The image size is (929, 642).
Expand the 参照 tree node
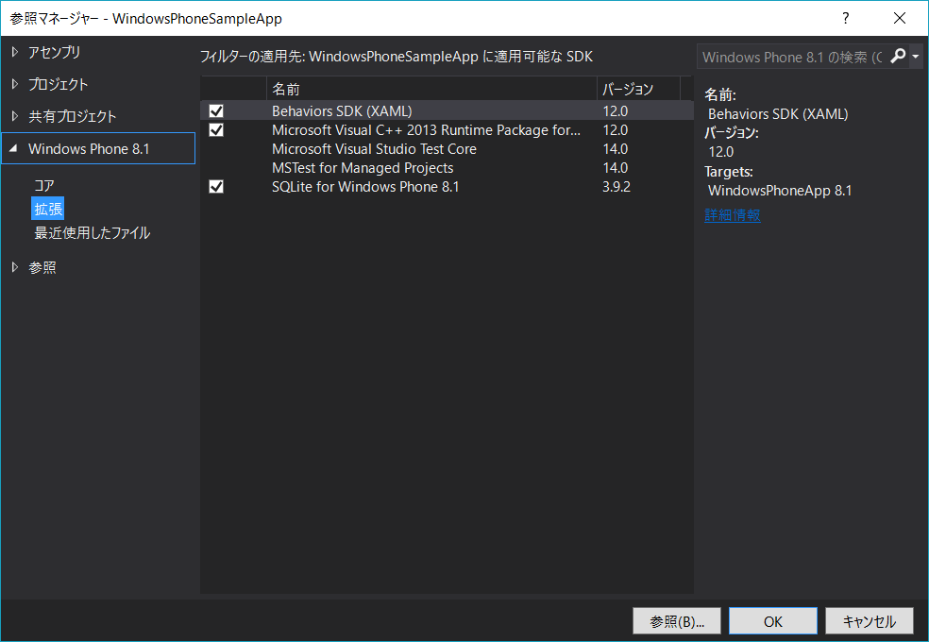coord(15,267)
